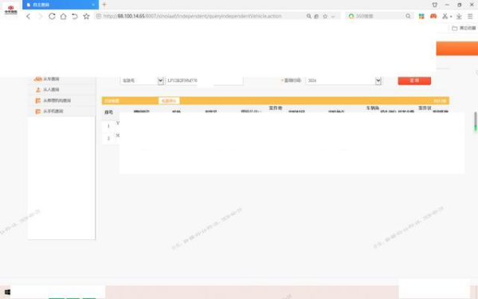Click the VIN number input field
Viewport: 478px width, 299px height.
[204, 81]
